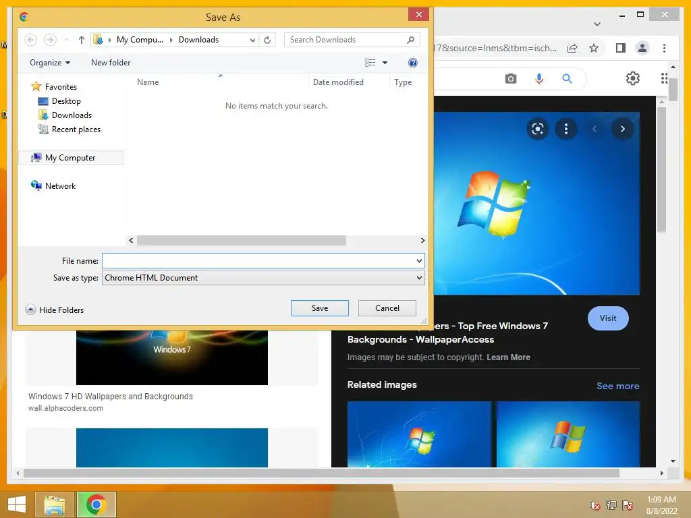
Task: Refresh the Downloads folder listing
Action: (x=267, y=40)
